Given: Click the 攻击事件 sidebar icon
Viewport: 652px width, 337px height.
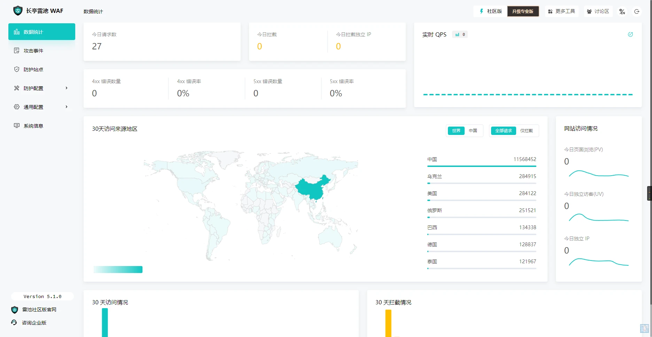Looking at the screenshot, I should point(16,51).
